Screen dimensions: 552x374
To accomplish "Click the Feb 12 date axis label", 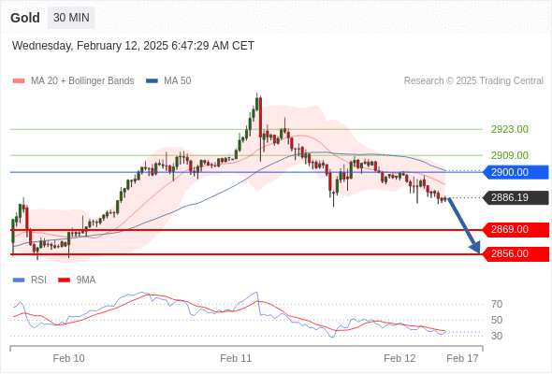I will (399, 358).
